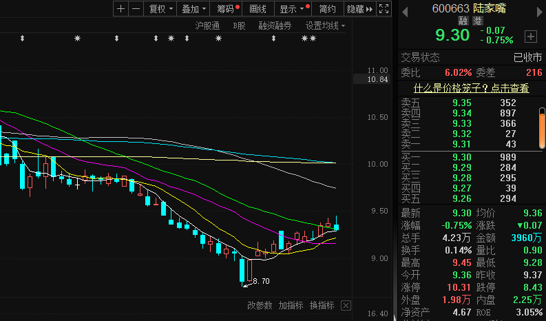The width and height of the screenshot is (546, 321).
Task: Click the minus zoom-out chart button
Action: pyautogui.click(x=136, y=9)
